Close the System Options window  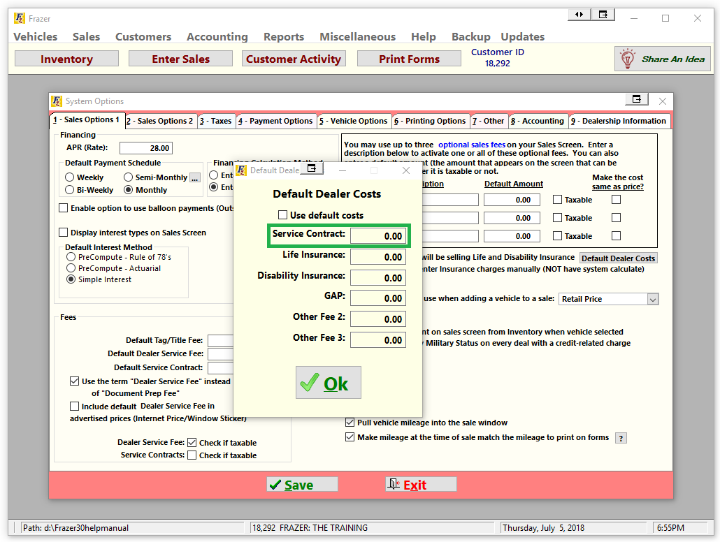(662, 101)
